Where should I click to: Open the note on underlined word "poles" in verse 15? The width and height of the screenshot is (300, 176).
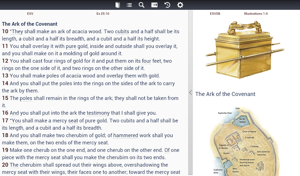point(26,98)
